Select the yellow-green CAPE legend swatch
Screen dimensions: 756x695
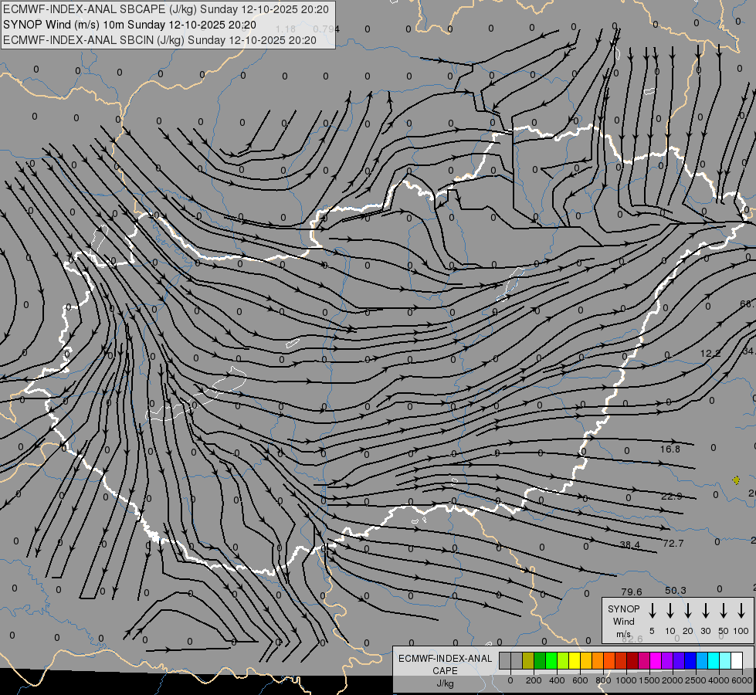(x=563, y=661)
